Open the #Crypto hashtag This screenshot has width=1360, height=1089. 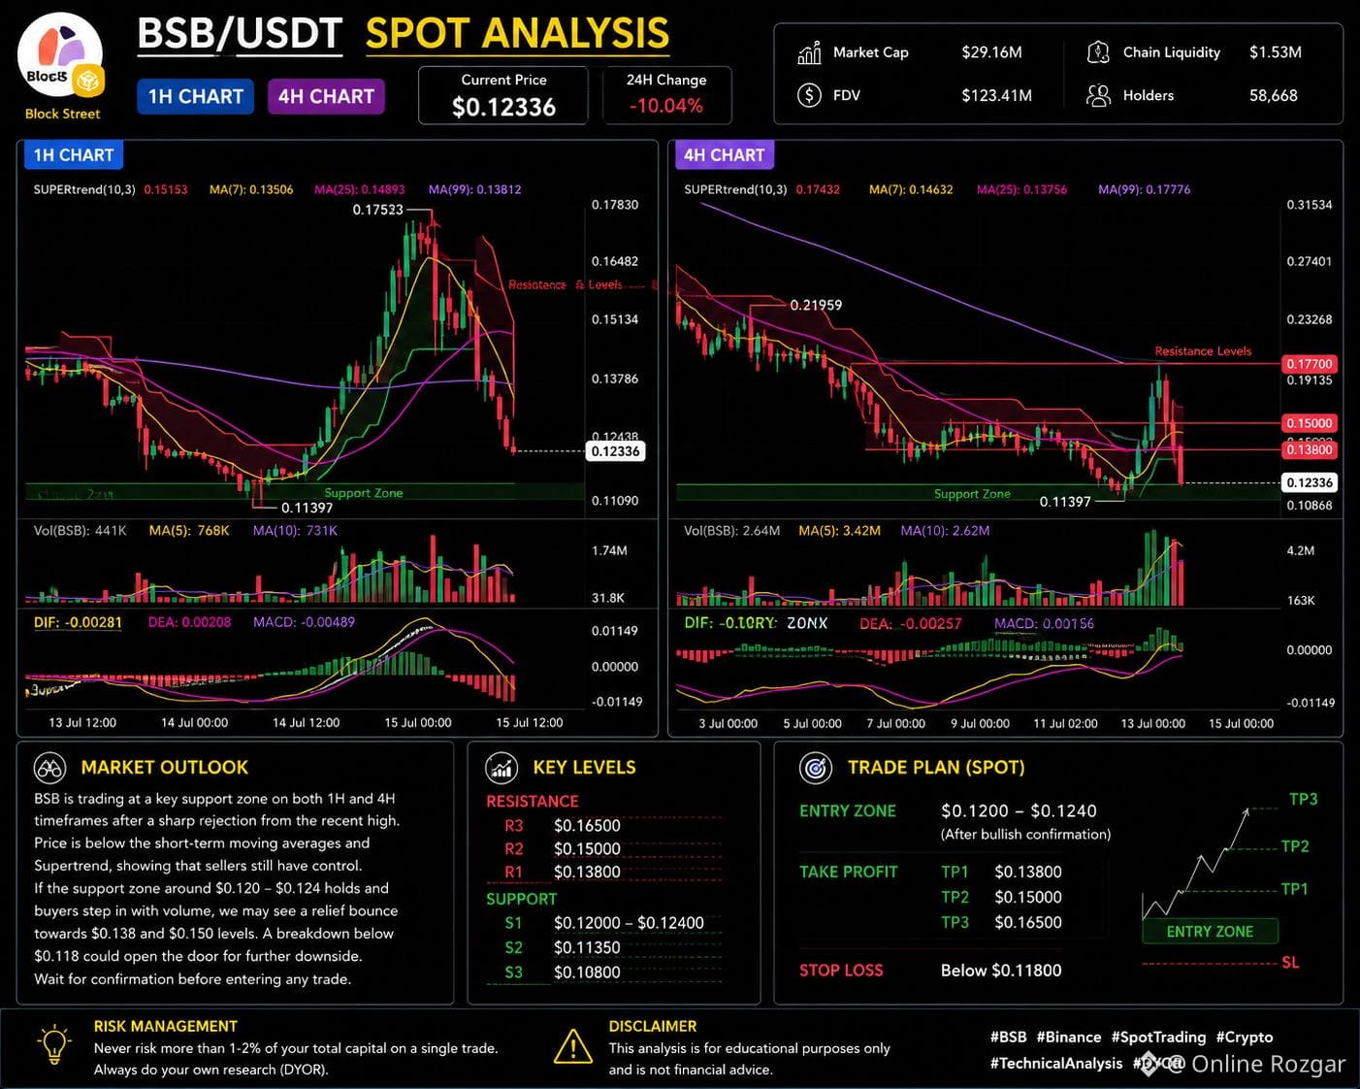pos(1245,1037)
